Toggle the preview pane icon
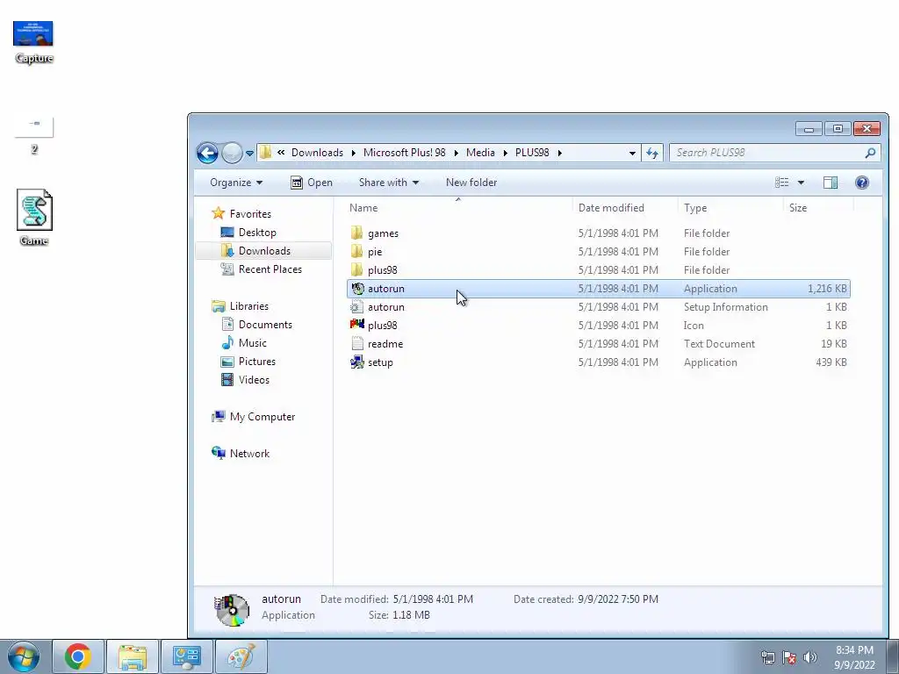899x674 pixels. coord(831,183)
